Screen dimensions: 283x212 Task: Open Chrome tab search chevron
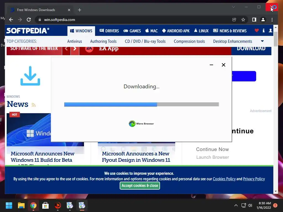point(233,7)
